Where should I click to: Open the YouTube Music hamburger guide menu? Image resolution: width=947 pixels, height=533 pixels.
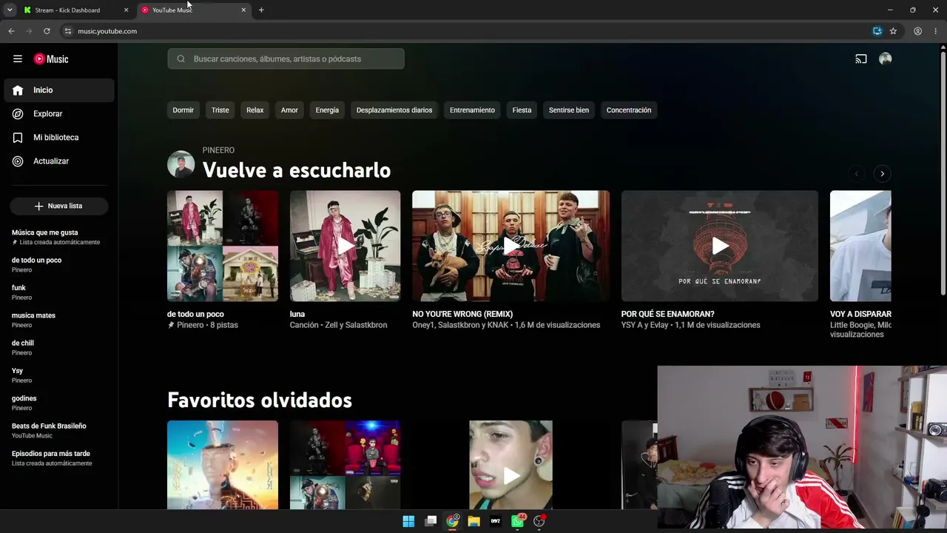coord(18,59)
